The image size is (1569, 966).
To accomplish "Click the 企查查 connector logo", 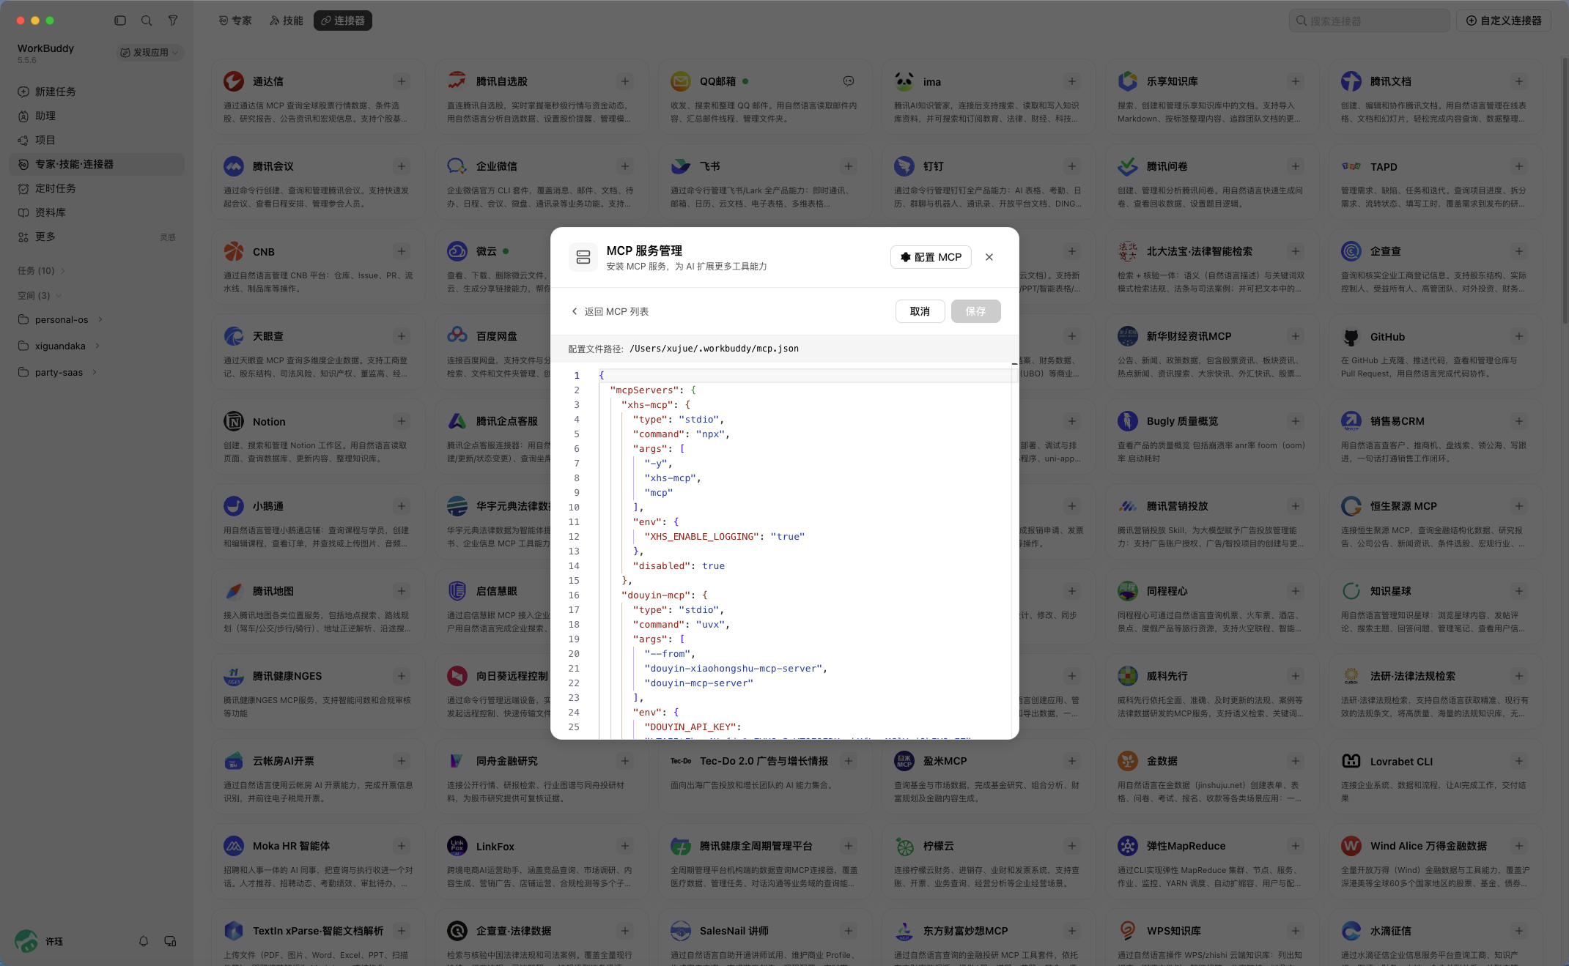I will (x=1351, y=251).
